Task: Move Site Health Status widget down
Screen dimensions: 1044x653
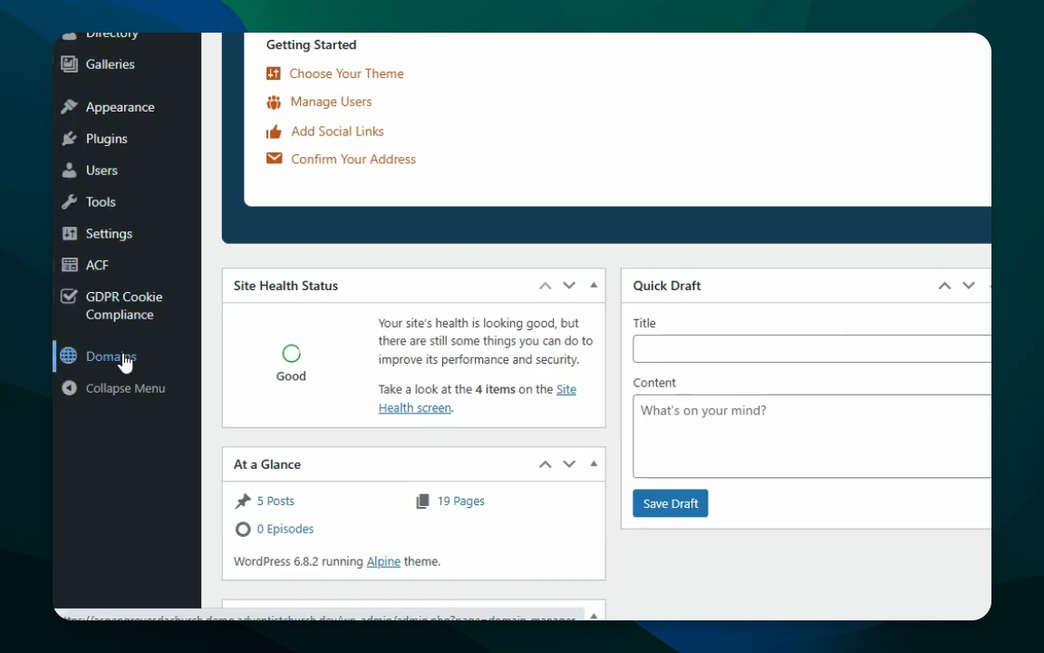Action: 569,285
